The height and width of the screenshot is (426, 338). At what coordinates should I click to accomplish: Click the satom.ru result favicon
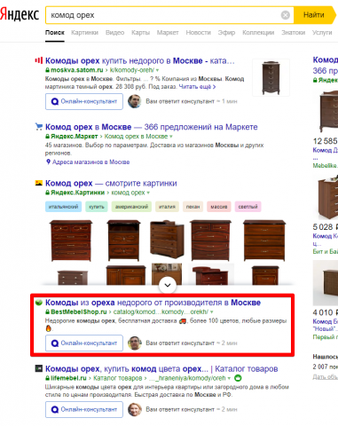[39, 60]
